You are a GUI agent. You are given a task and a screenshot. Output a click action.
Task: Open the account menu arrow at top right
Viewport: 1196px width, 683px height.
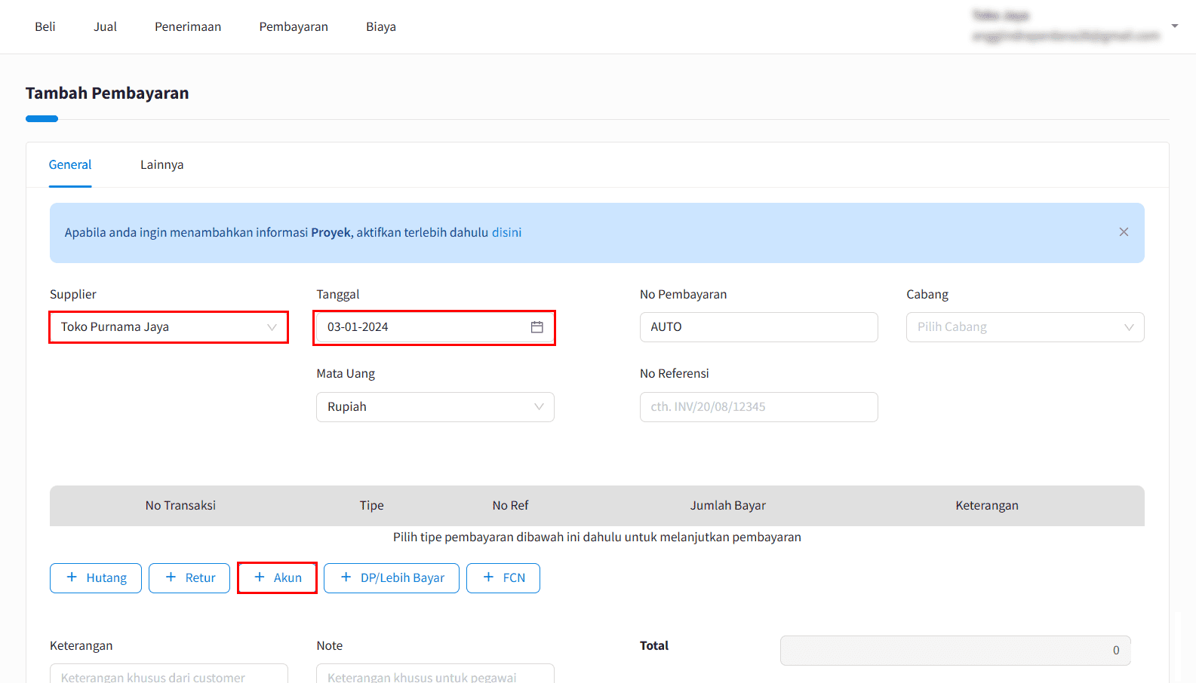[1174, 26]
